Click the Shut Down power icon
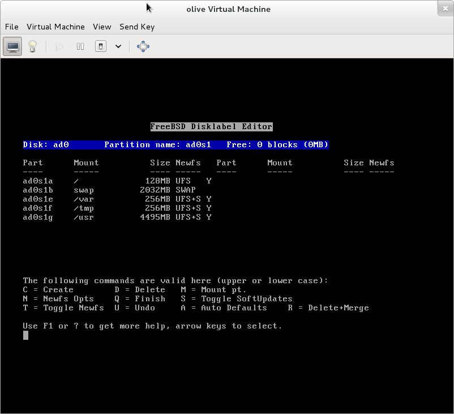Image resolution: width=454 pixels, height=414 pixels. [101, 46]
